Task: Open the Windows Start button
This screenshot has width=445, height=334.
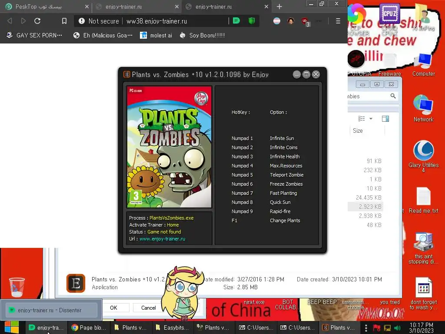Action: click(12, 327)
